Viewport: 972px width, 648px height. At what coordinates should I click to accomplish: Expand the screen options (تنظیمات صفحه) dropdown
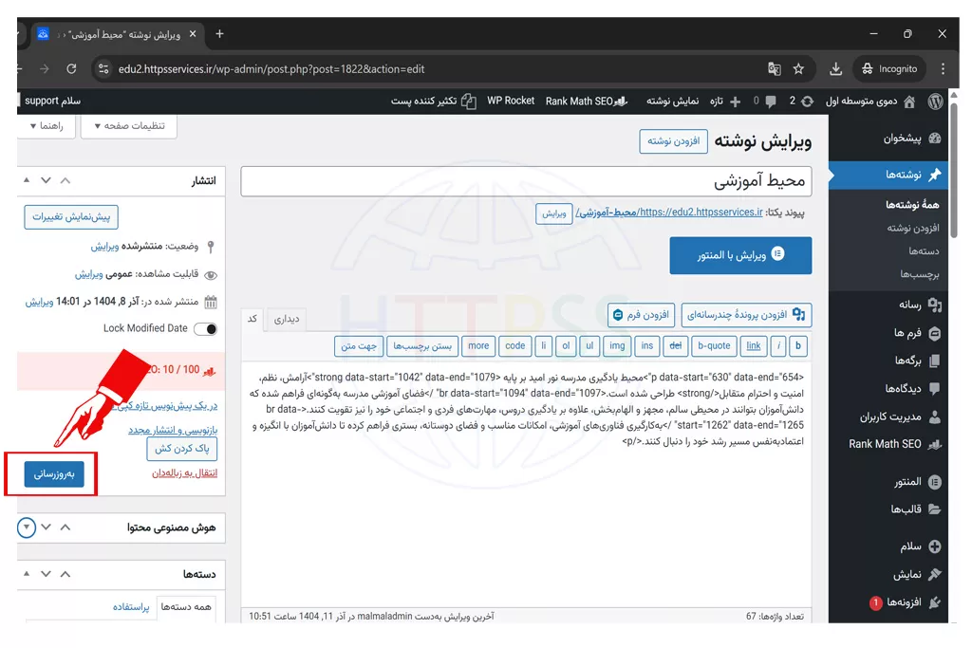click(x=129, y=125)
